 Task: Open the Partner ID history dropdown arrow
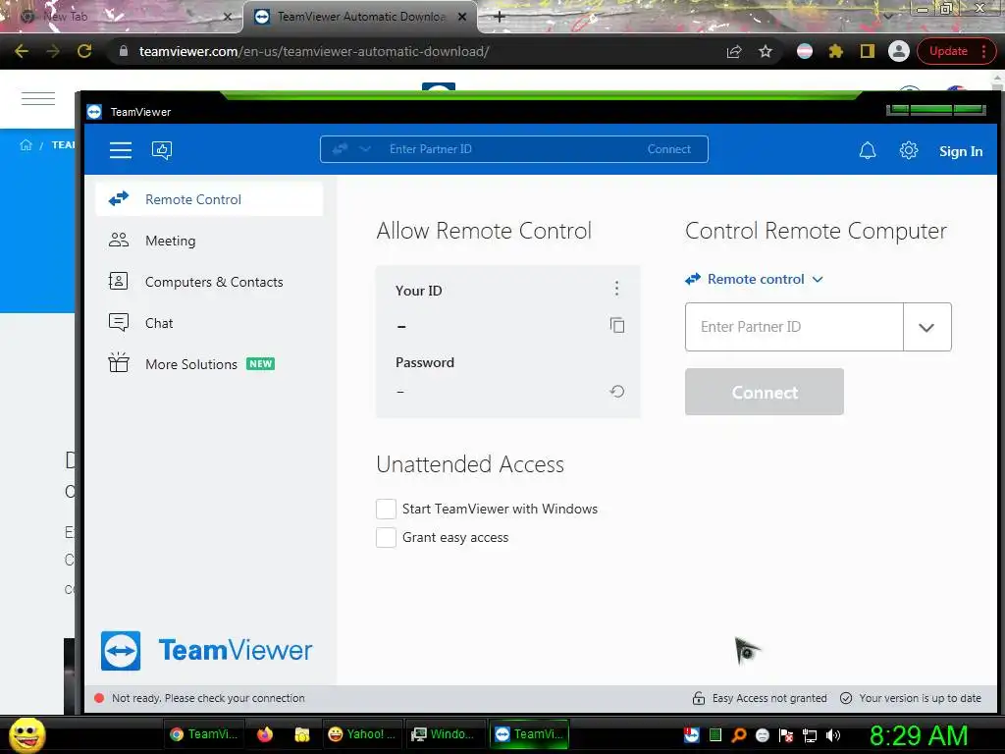point(926,327)
